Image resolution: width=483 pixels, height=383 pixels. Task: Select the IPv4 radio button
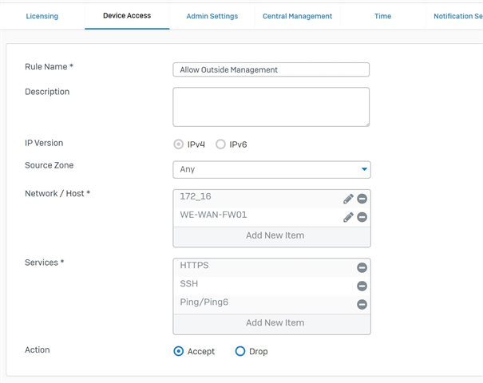point(178,144)
